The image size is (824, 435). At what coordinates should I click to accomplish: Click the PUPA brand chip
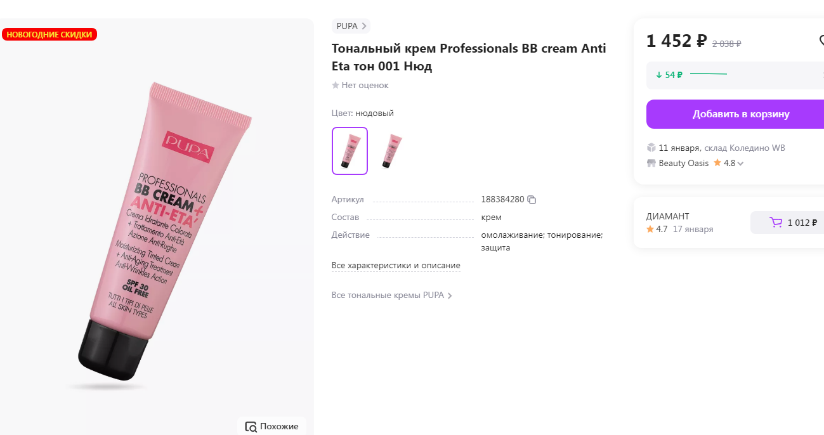click(348, 26)
